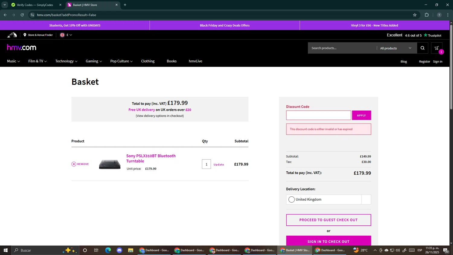The width and height of the screenshot is (453, 255).
Task: Go back with the browser back arrow
Action: (5, 15)
